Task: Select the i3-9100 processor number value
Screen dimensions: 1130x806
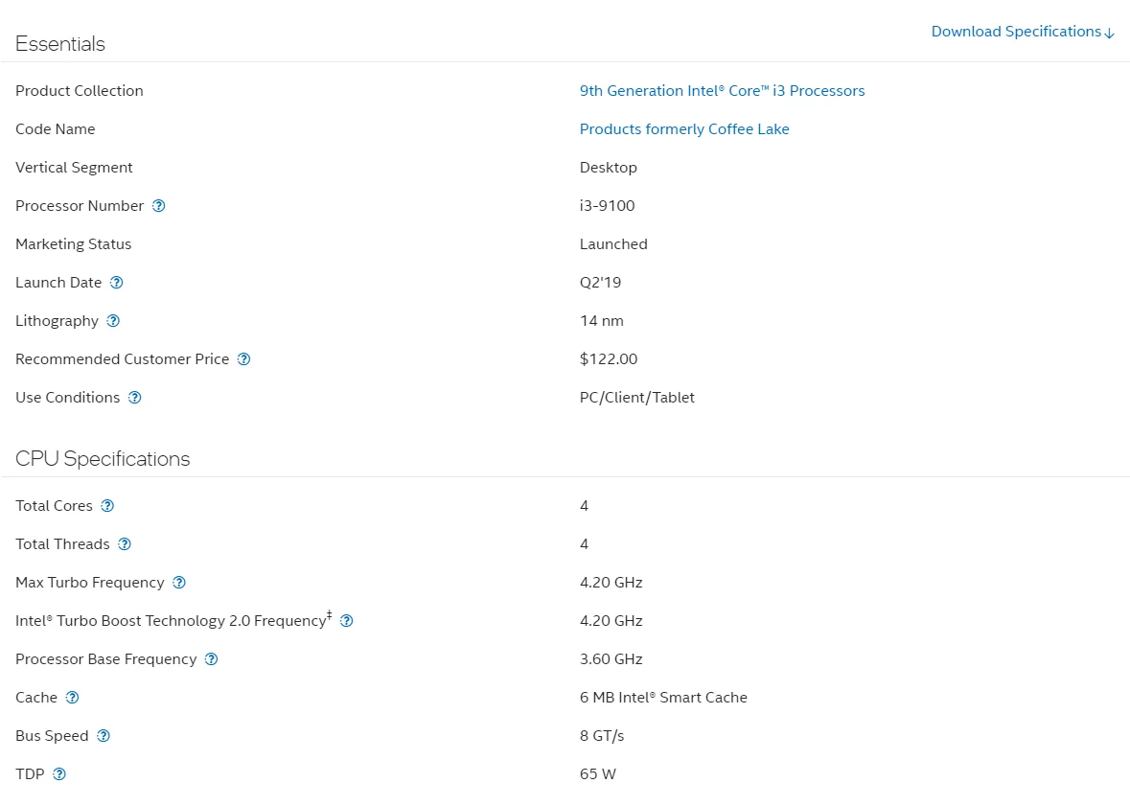Action: coord(607,206)
